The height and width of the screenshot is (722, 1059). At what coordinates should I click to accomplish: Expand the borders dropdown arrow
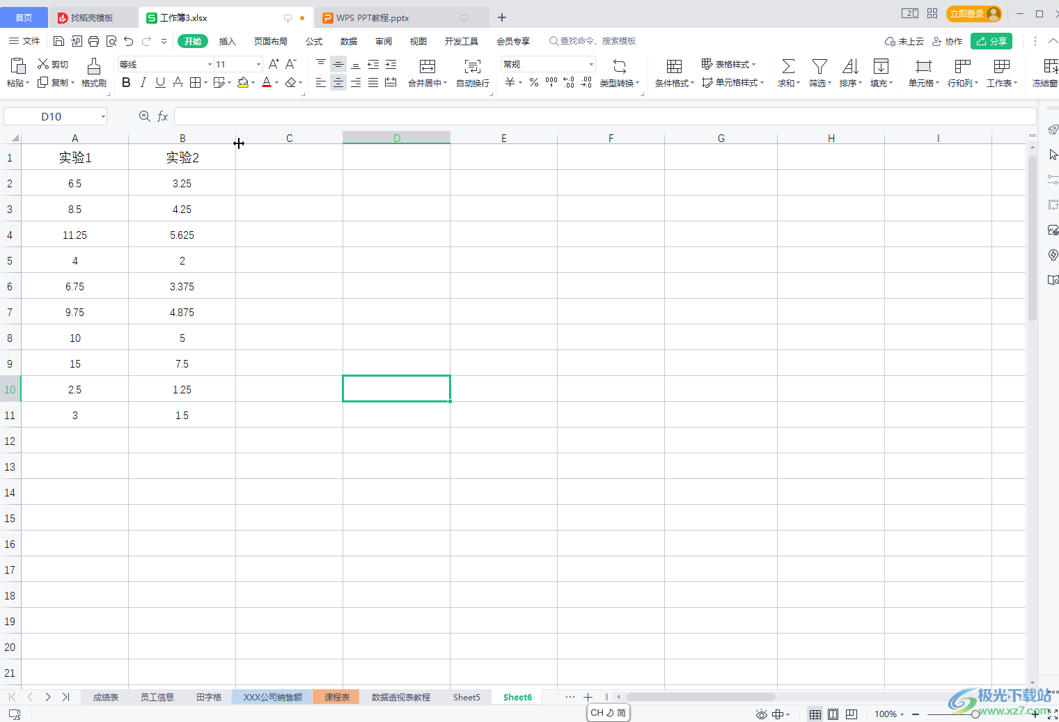(x=206, y=82)
